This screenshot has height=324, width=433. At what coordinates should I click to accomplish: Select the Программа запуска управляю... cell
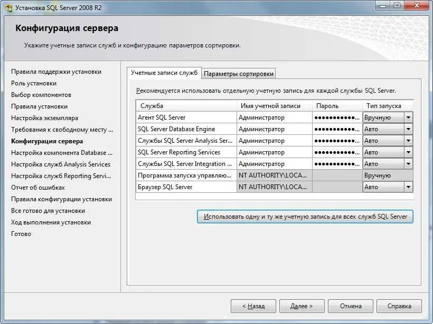tap(186, 175)
